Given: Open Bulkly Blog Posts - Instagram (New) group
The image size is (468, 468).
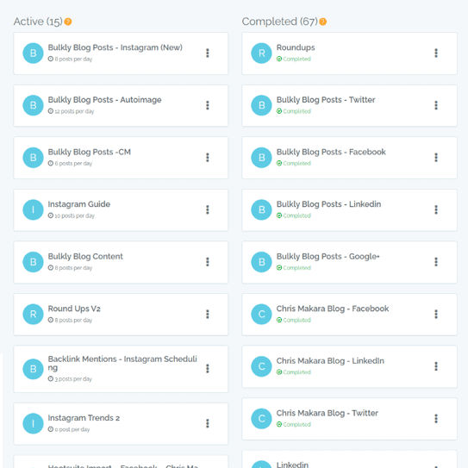Looking at the screenshot, I should click(115, 47).
